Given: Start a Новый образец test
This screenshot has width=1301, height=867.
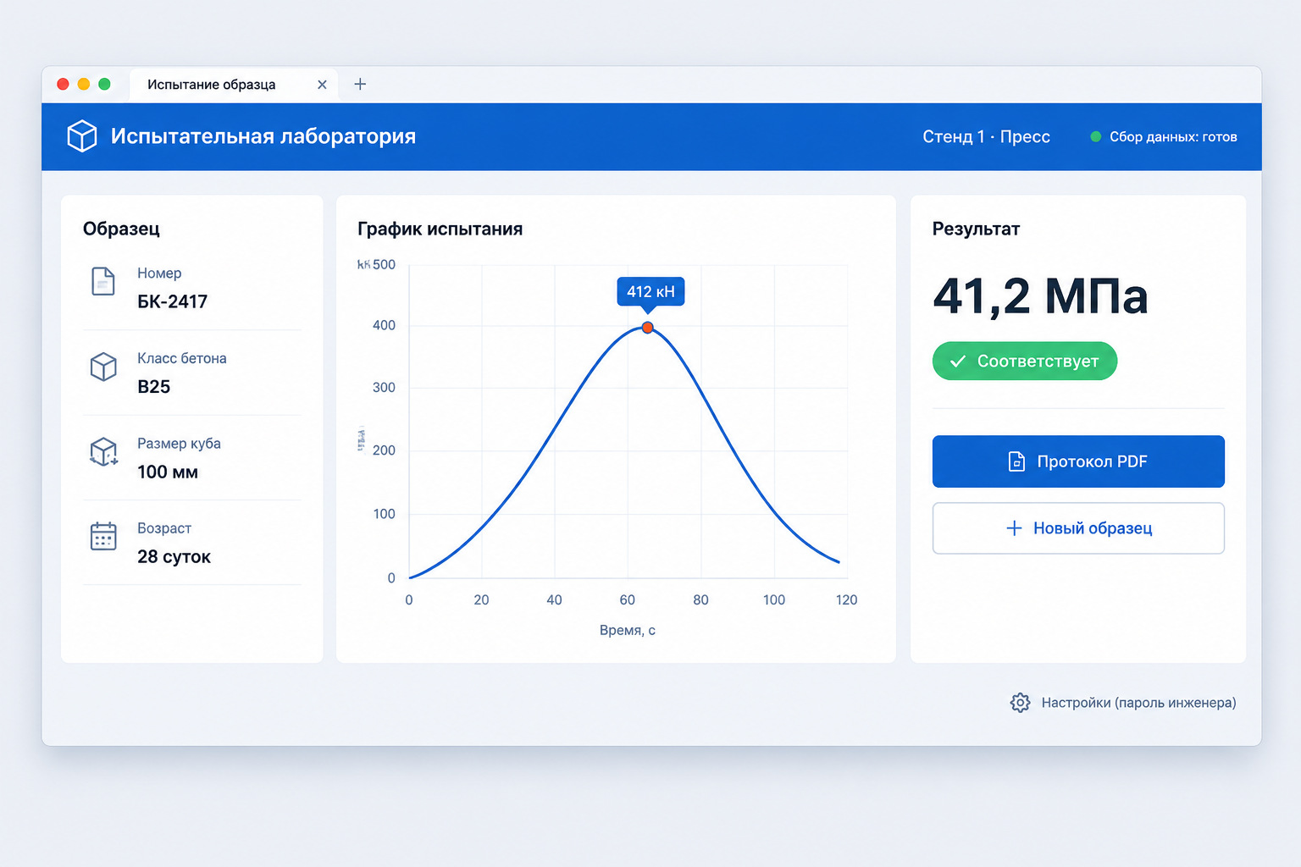Looking at the screenshot, I should 1078,528.
